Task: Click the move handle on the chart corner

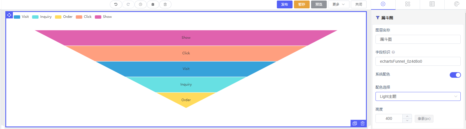Action: 9,15
